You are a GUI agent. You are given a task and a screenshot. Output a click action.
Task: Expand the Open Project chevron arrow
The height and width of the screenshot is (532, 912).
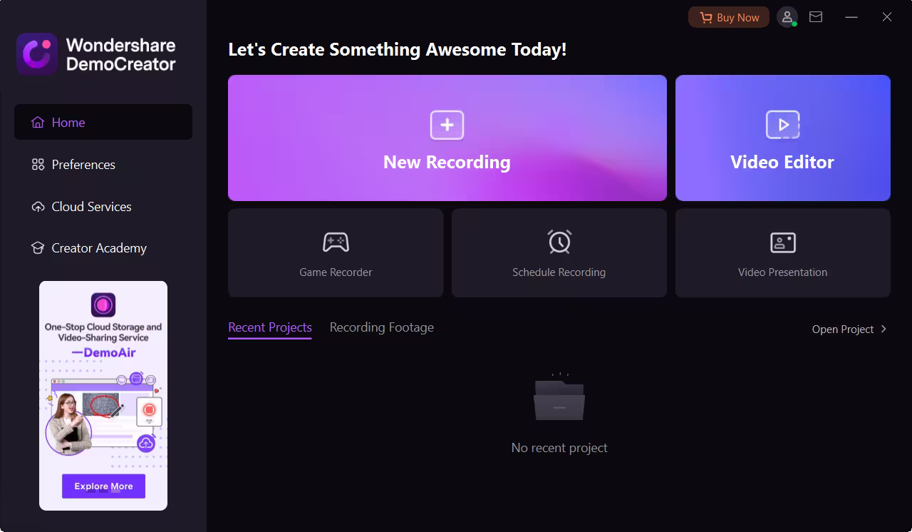pos(883,329)
